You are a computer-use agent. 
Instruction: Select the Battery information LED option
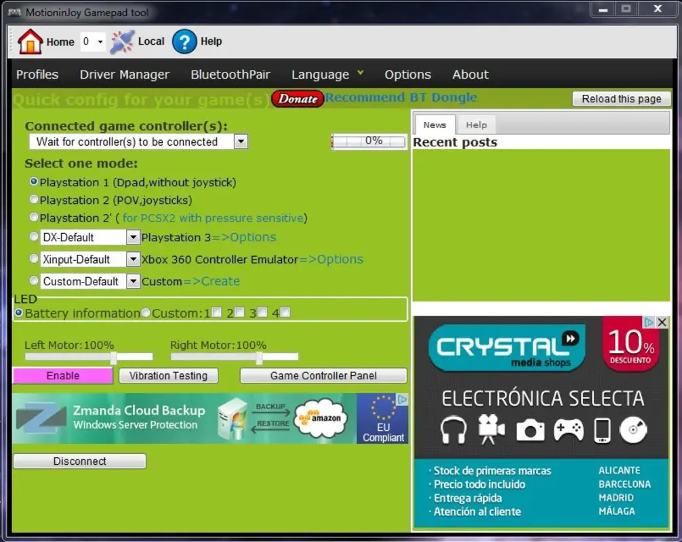pyautogui.click(x=20, y=312)
